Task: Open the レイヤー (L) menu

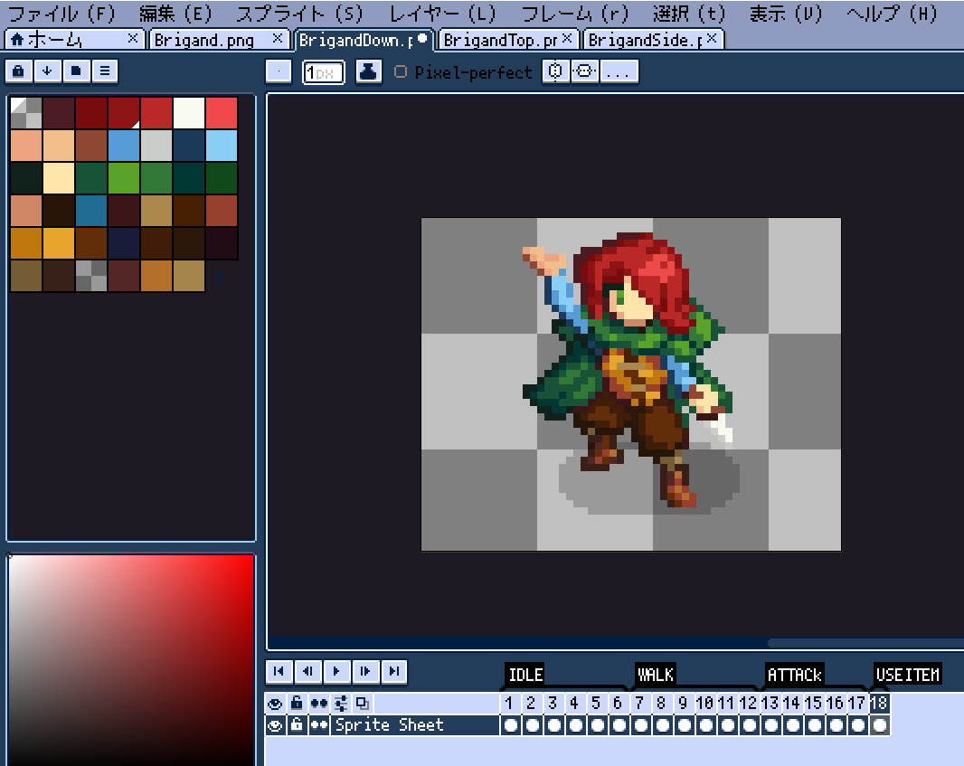Action: tap(442, 14)
